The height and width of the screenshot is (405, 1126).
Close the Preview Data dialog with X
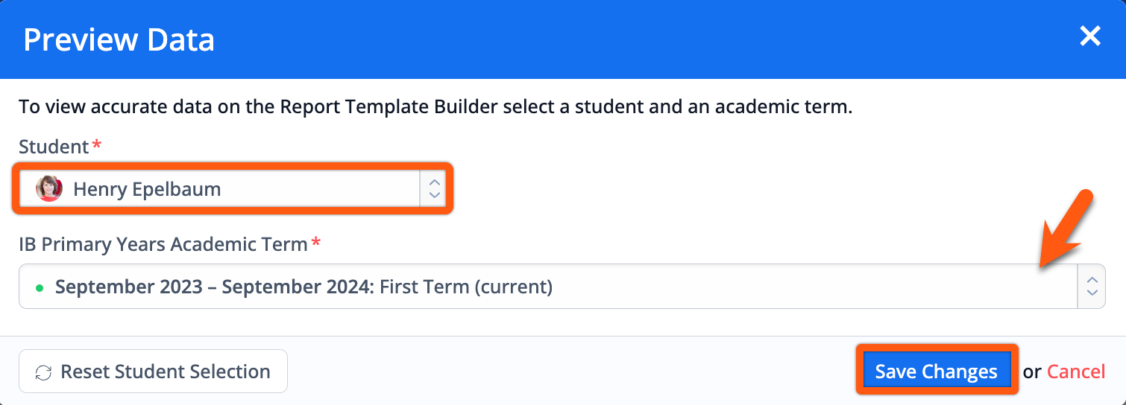1090,36
